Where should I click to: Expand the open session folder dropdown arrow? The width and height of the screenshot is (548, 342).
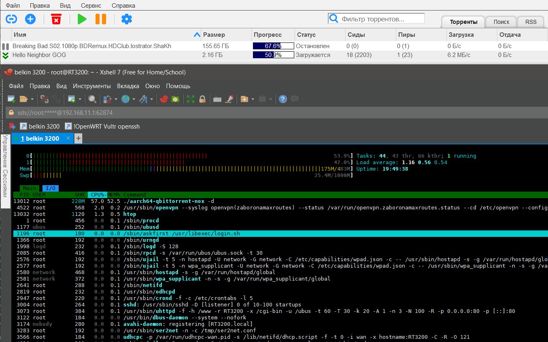tap(32, 99)
